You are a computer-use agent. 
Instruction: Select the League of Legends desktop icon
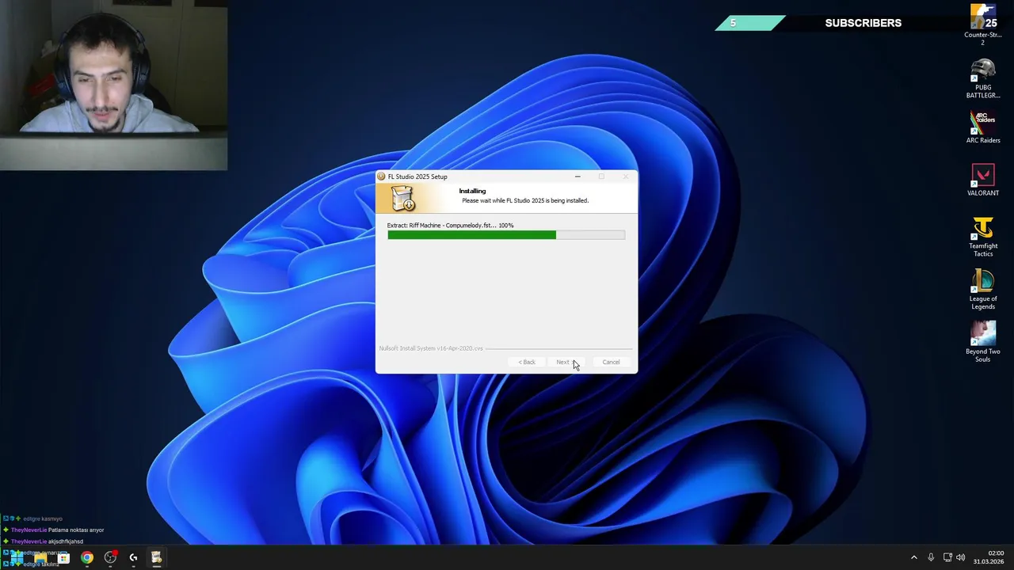983,290
